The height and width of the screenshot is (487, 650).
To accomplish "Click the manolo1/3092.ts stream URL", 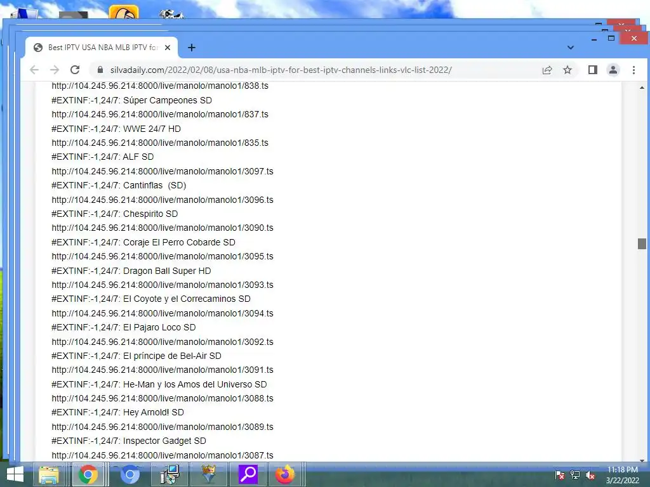I will click(162, 342).
